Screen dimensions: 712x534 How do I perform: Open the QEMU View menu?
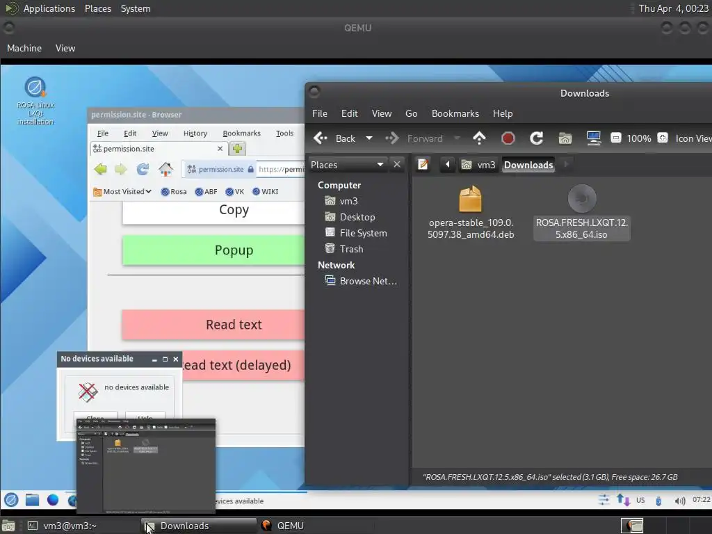click(65, 48)
